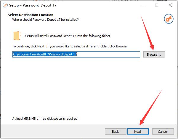
Task: Minimize the Setup window
Action: (143, 5)
